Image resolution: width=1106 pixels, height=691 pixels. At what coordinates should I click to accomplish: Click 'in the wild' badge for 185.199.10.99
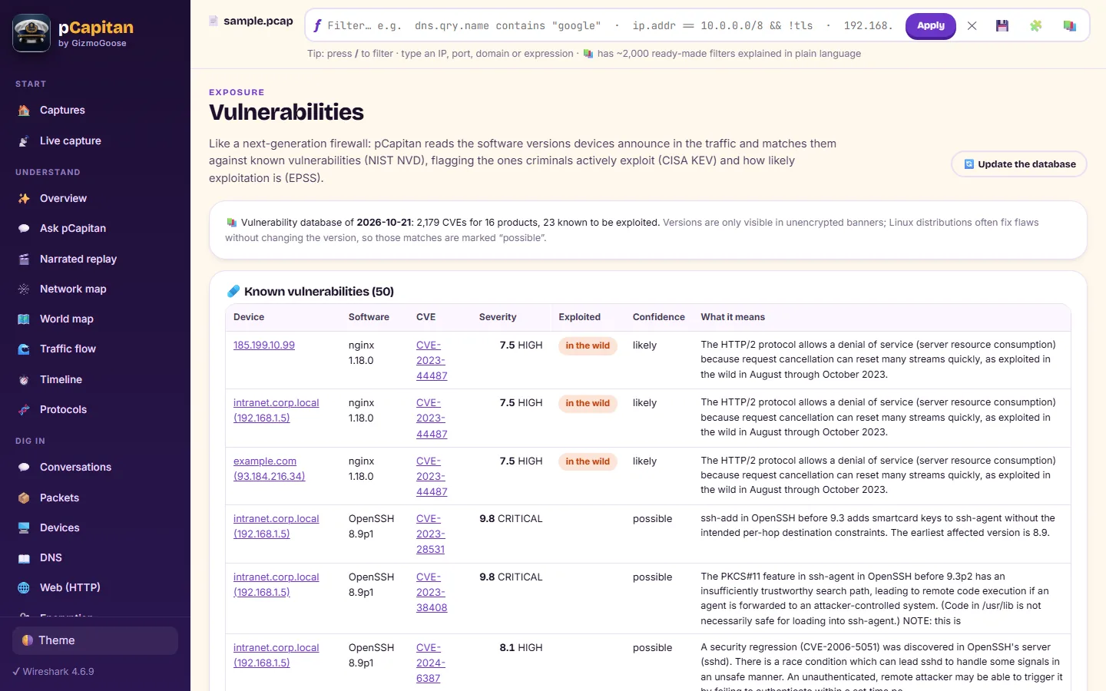point(588,345)
